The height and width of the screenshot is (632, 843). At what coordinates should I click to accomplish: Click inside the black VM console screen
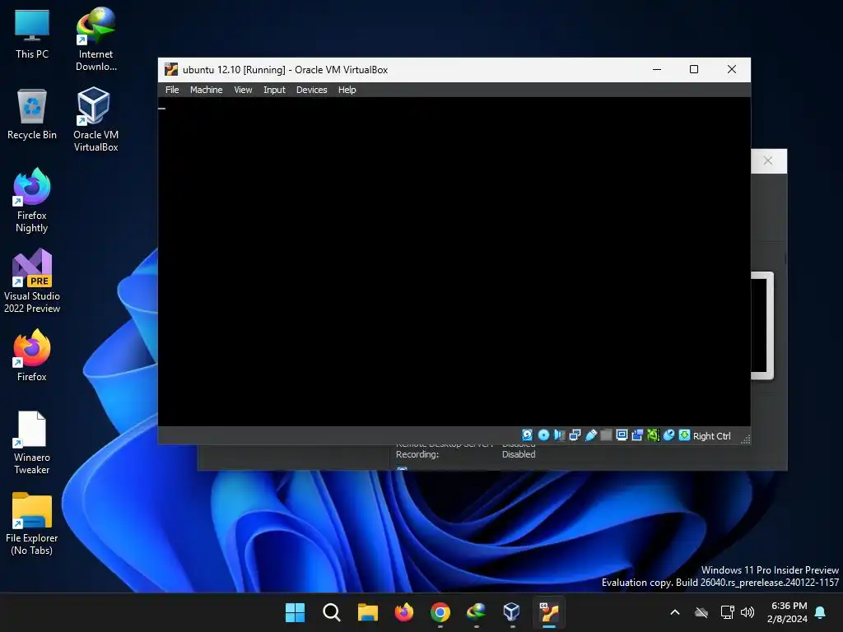454,262
